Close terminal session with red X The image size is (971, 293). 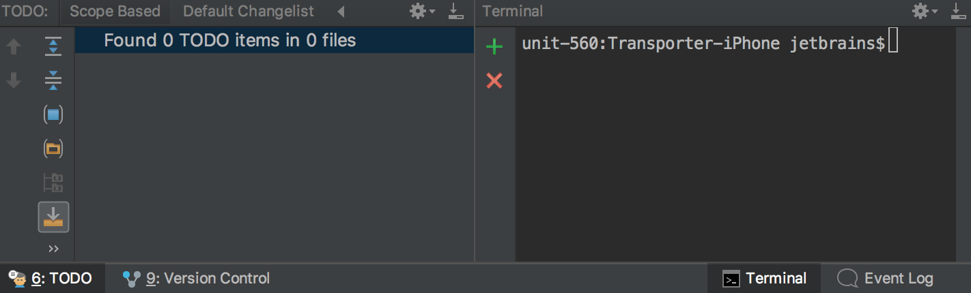(494, 81)
